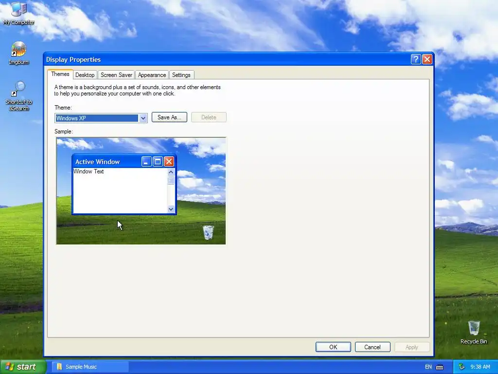Click the sample window scrollbar up arrow

click(x=171, y=172)
